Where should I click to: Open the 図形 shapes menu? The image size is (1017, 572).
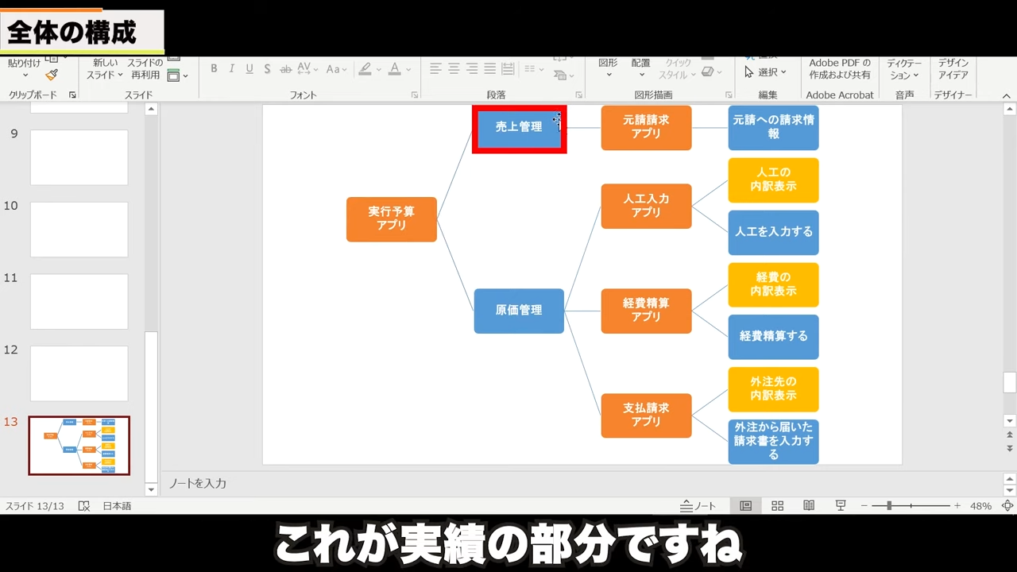(x=608, y=68)
